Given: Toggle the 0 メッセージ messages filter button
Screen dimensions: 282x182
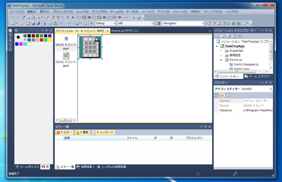Looking at the screenshot, I should coord(103,132).
